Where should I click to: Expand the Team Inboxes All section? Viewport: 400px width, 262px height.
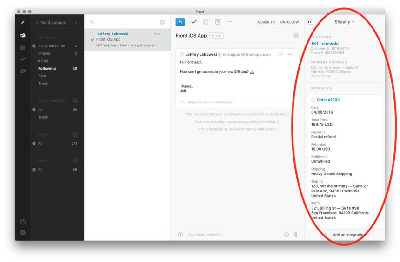click(x=34, y=110)
